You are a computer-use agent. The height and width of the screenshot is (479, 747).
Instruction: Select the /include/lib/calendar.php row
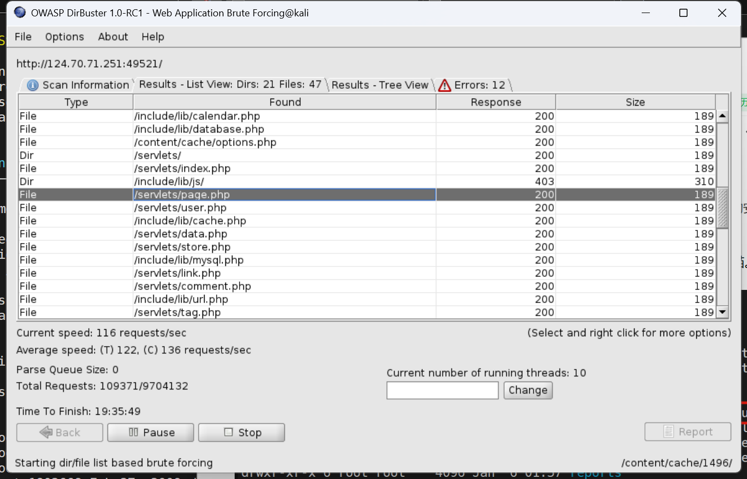(x=367, y=116)
